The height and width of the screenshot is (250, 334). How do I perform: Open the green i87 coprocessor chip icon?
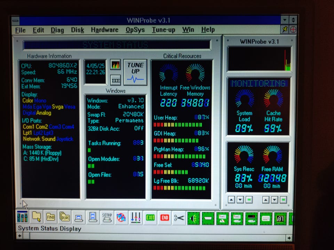click(x=280, y=218)
